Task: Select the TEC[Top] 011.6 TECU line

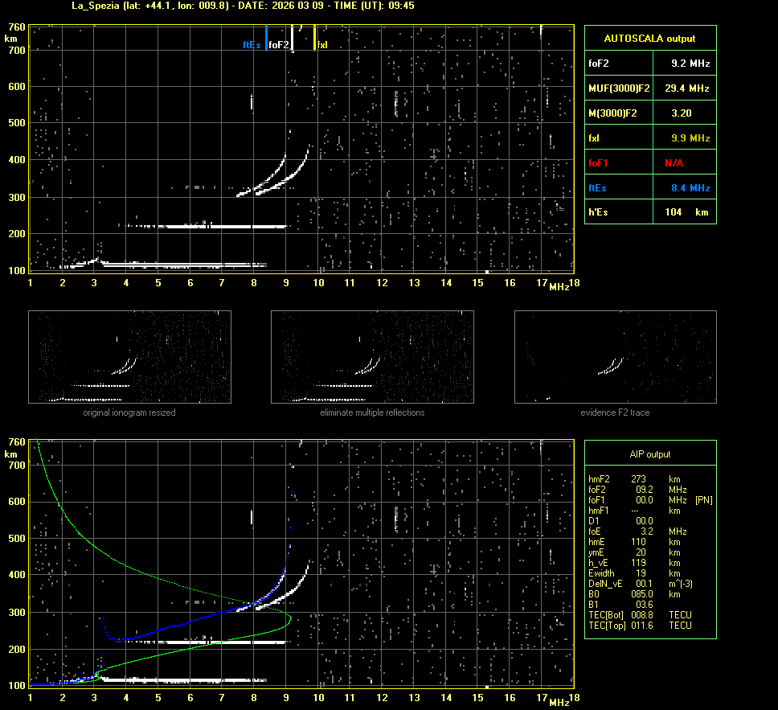Action: tap(639, 625)
